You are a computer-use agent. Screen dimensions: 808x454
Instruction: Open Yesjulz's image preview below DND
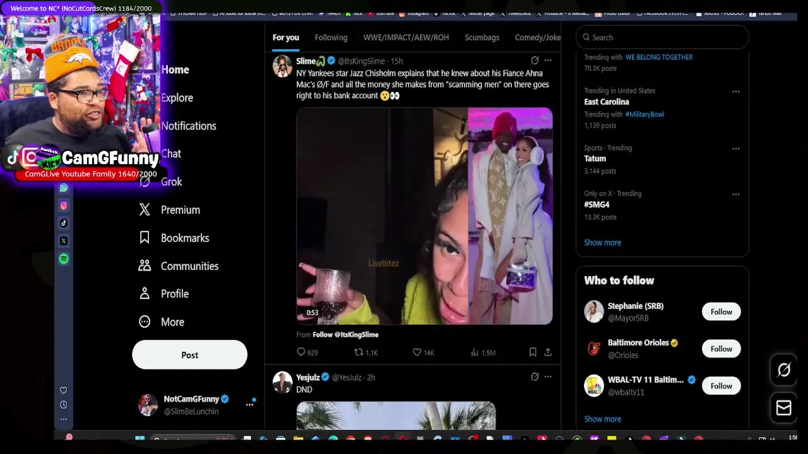(x=396, y=416)
